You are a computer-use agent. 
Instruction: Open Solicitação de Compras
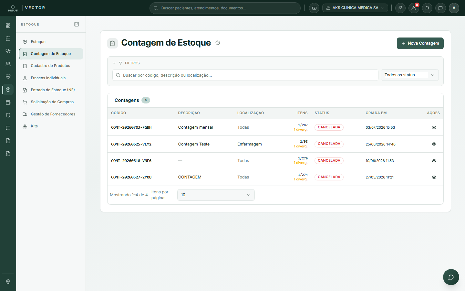(51, 102)
